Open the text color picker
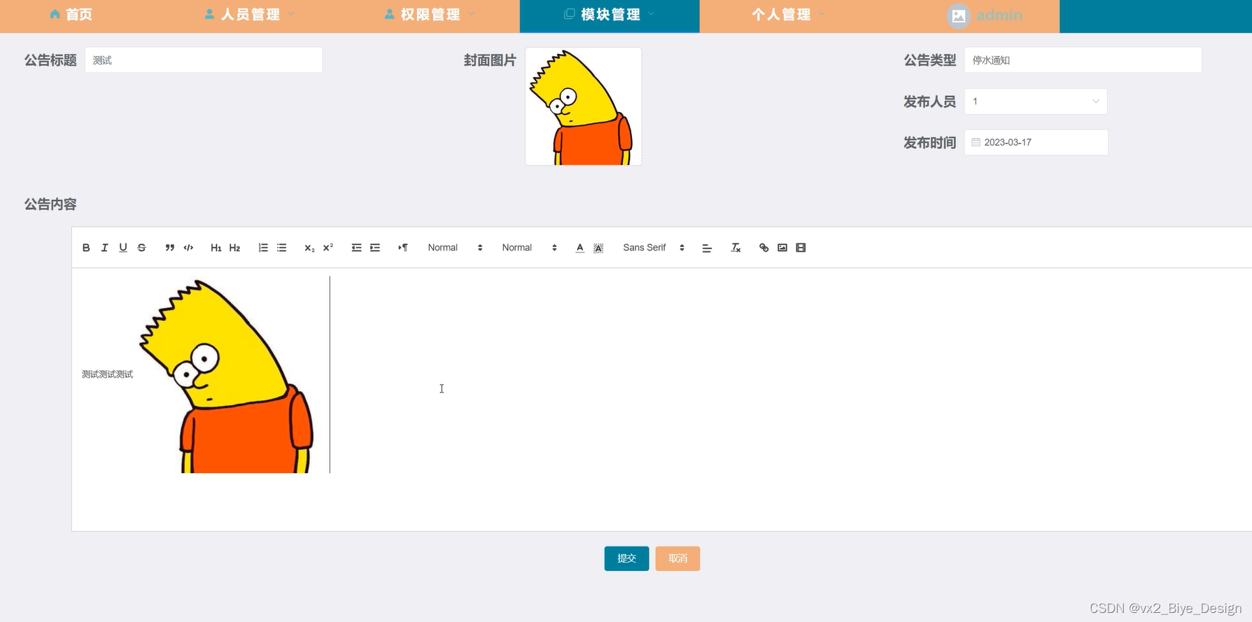Viewport: 1252px width, 622px height. click(579, 248)
